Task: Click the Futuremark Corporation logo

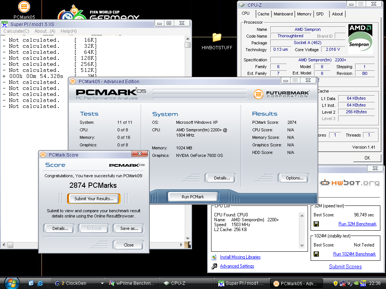Action: pos(281,94)
